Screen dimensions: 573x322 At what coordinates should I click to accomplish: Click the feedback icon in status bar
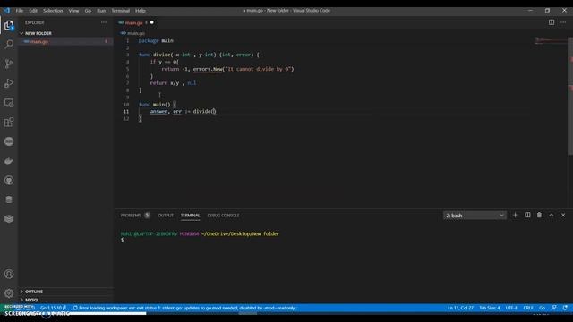(553, 308)
